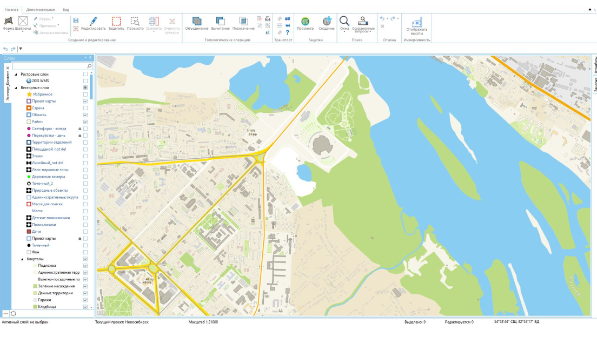The image size is (597, 337).
Task: Enable the Этажи layer checkbox
Action: click(85, 156)
